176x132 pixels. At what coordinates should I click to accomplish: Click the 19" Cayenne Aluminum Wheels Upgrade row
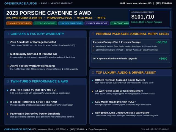(131, 59)
